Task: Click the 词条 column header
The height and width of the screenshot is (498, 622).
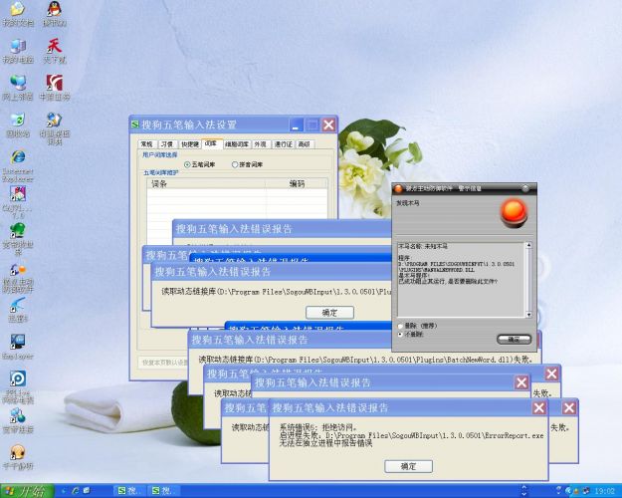Action: [206, 184]
